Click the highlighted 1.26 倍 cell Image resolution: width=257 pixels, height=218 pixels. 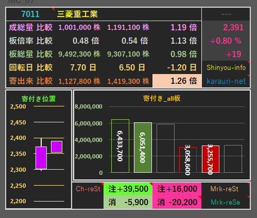[x=177, y=81]
